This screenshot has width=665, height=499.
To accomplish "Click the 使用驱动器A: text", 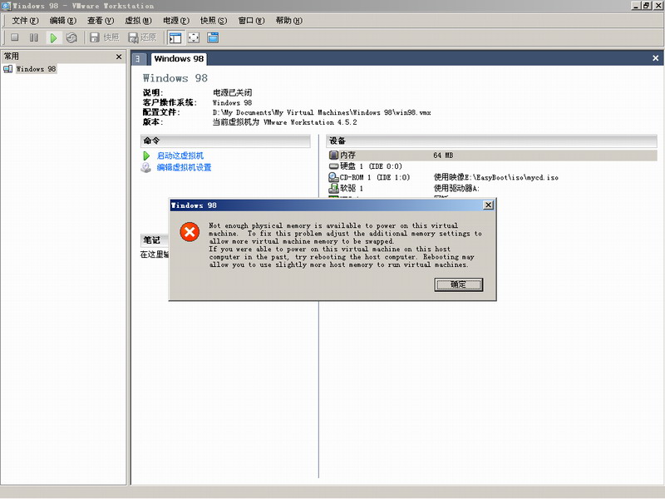I will 456,189.
